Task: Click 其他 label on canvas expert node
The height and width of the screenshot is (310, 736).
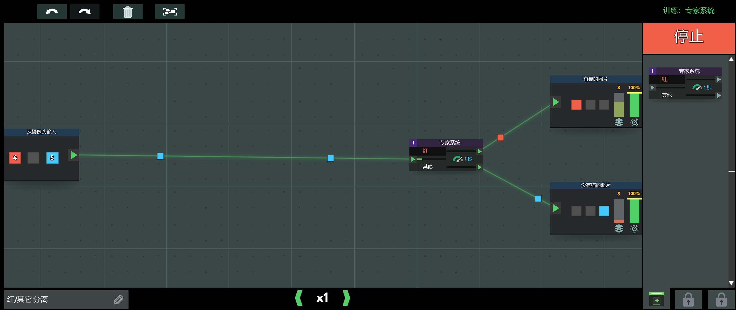Action: click(x=428, y=166)
